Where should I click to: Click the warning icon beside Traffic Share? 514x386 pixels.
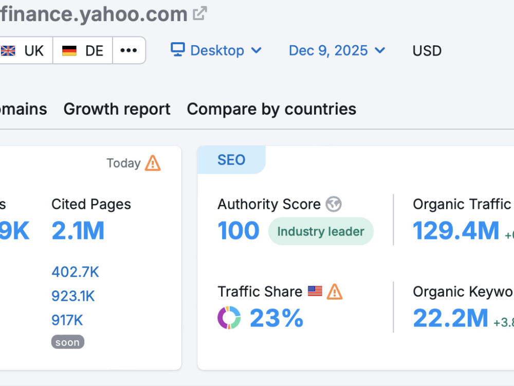tap(335, 291)
